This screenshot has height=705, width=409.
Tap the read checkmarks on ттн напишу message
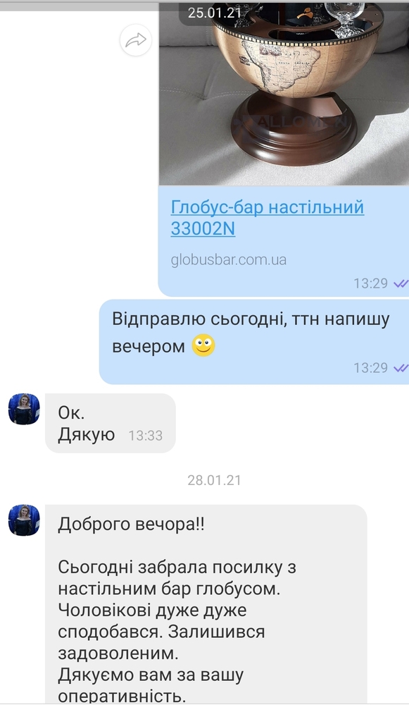(401, 368)
